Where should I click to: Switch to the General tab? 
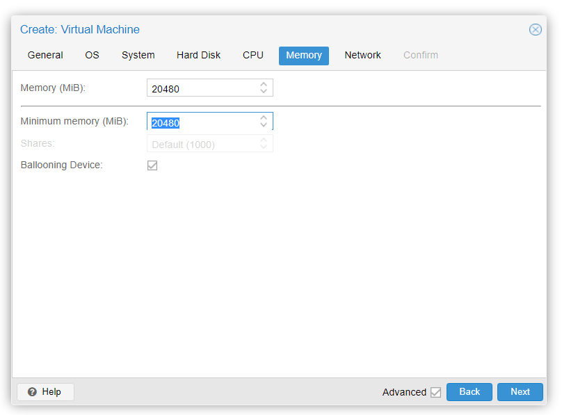[45, 56]
